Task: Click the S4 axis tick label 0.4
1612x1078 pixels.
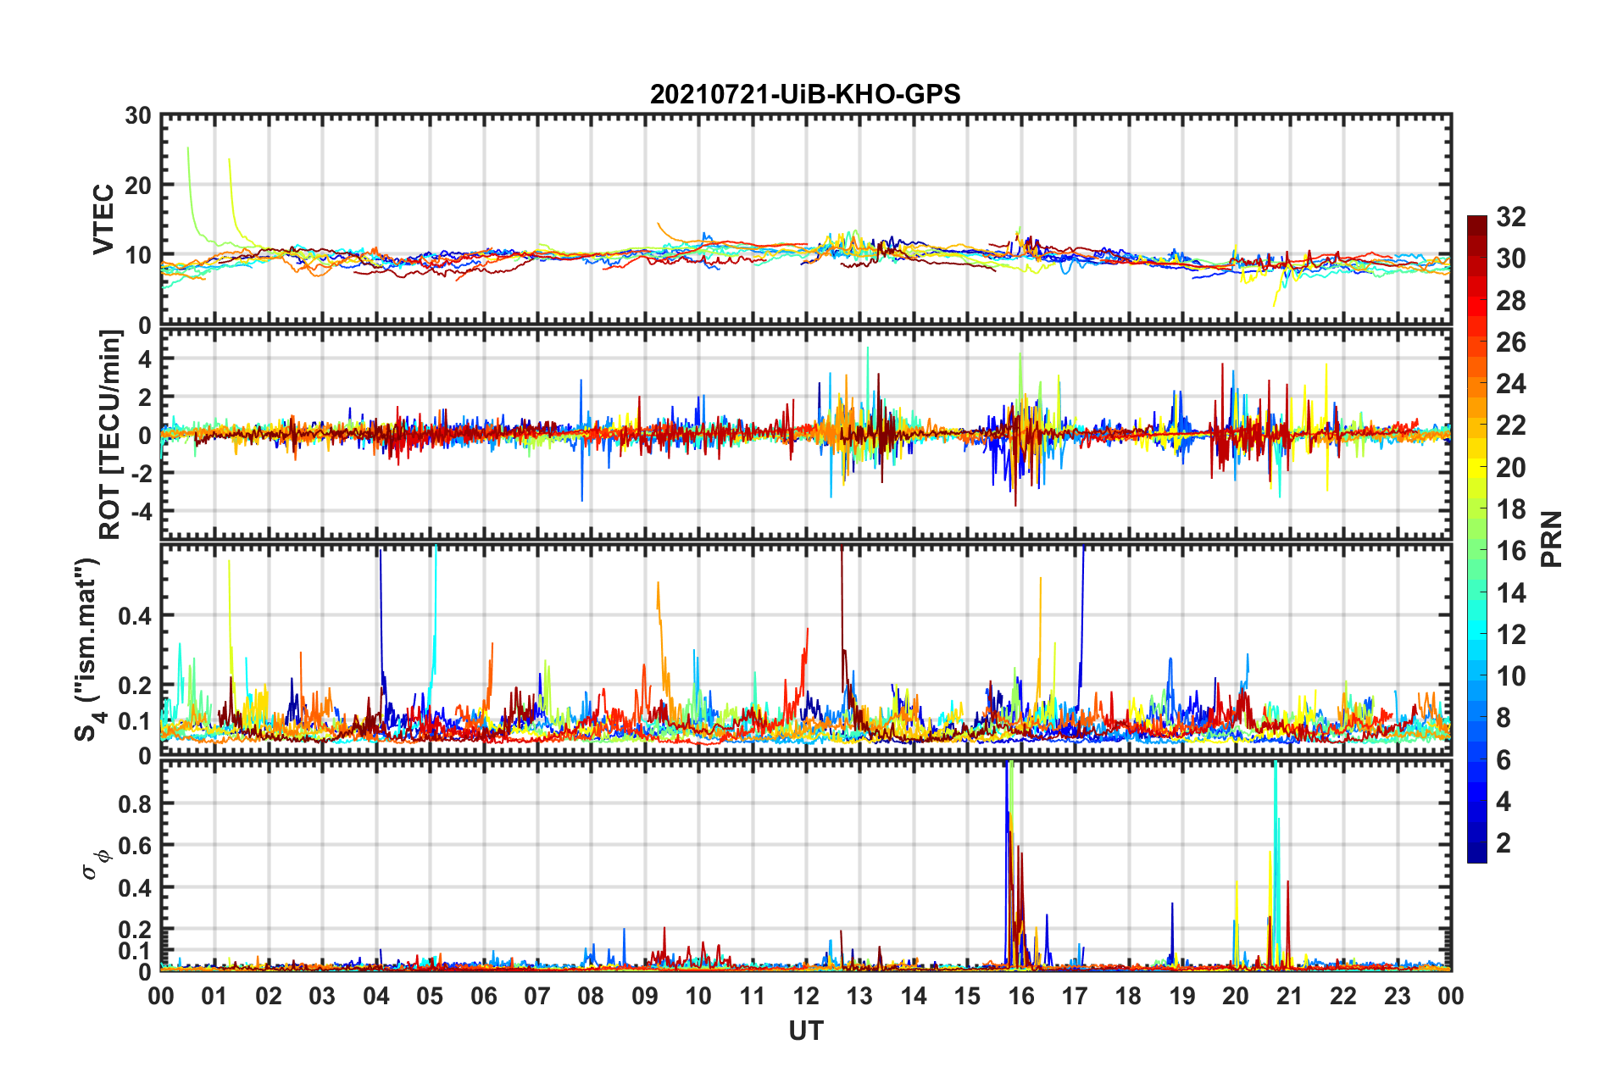Action: (135, 616)
